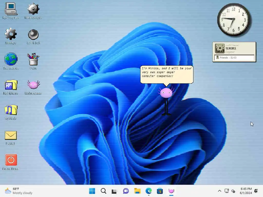
Task: Open the Settings gear desktop icon
Action: tap(11, 36)
